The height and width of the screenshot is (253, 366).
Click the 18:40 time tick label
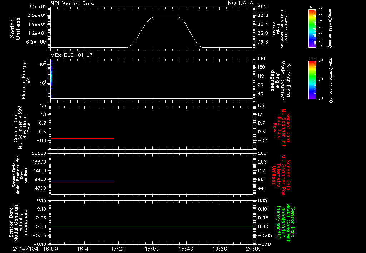pyautogui.click(x=186, y=249)
